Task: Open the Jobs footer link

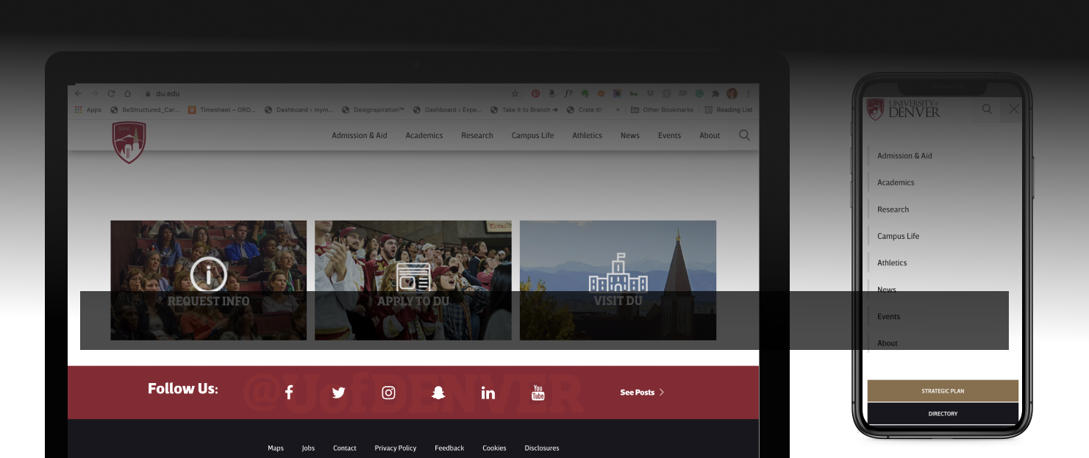Action: 308,448
